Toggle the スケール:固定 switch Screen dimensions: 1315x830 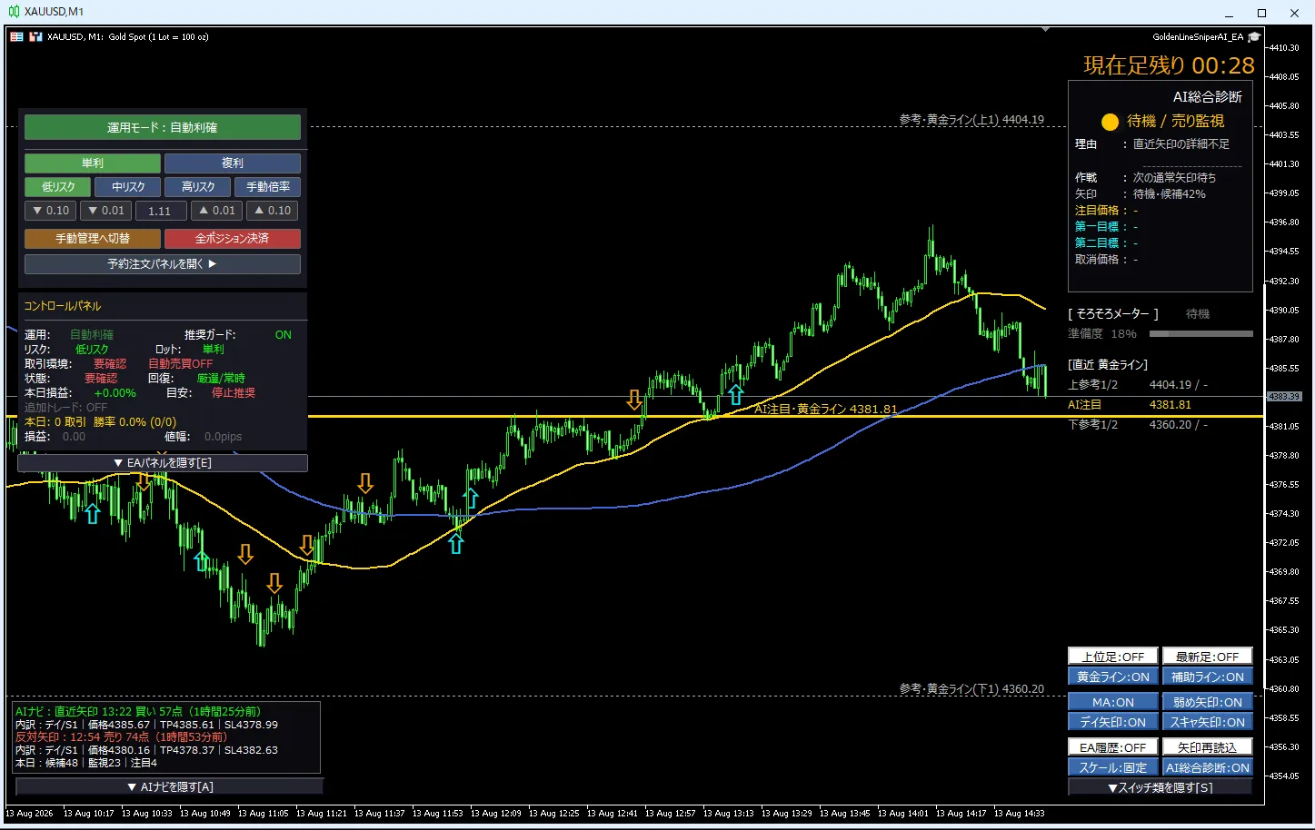[x=1113, y=767]
